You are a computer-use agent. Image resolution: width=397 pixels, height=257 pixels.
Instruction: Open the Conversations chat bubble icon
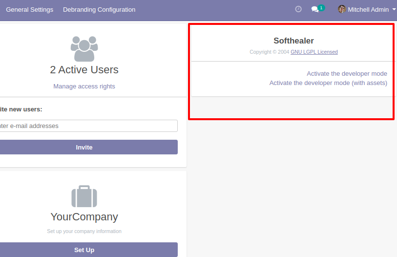(x=314, y=10)
